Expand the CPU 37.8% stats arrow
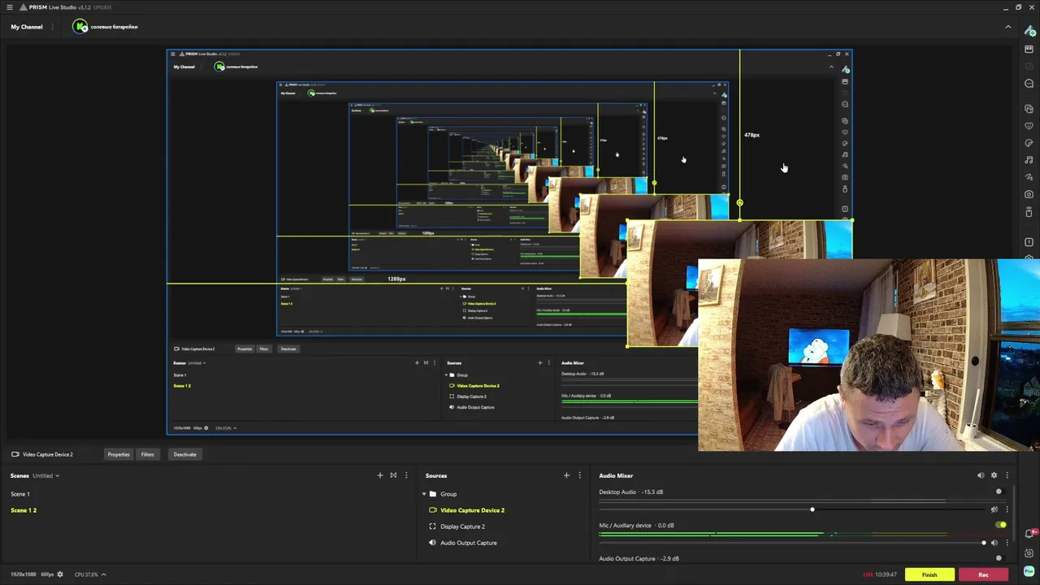The height and width of the screenshot is (585, 1040). 103,574
